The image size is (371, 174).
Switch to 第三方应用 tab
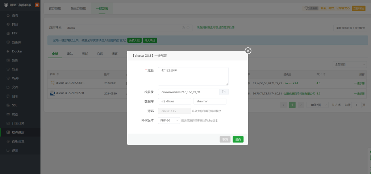pos(78,8)
